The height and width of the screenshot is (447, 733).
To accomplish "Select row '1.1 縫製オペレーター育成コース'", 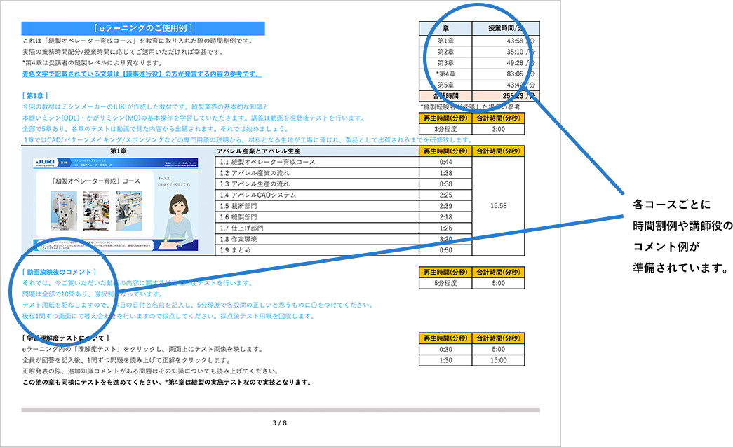I will pos(317,162).
